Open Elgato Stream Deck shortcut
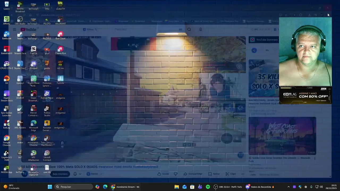The height and width of the screenshot is (191, 340). [x=7, y=96]
